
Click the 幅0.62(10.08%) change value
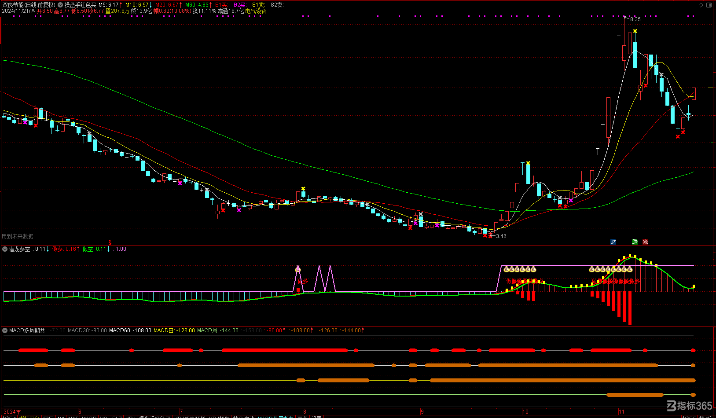tap(172, 11)
